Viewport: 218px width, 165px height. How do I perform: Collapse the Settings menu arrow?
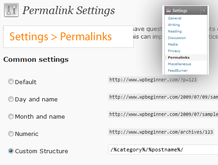(x=204, y=10)
